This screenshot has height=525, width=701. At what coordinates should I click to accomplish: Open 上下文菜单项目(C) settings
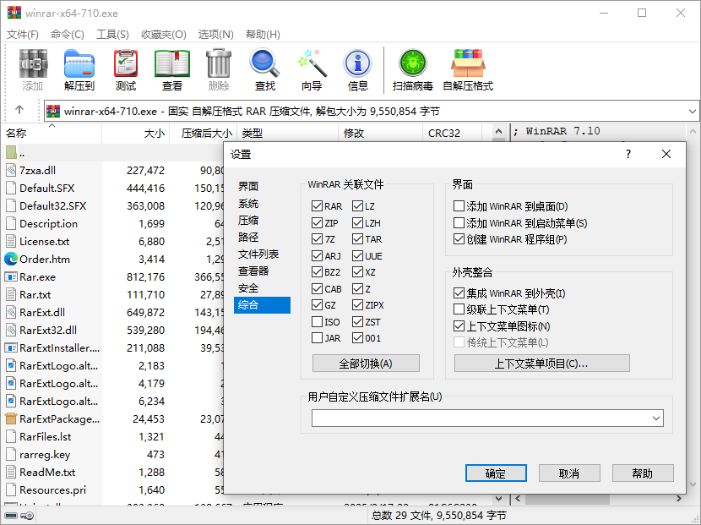tap(541, 363)
